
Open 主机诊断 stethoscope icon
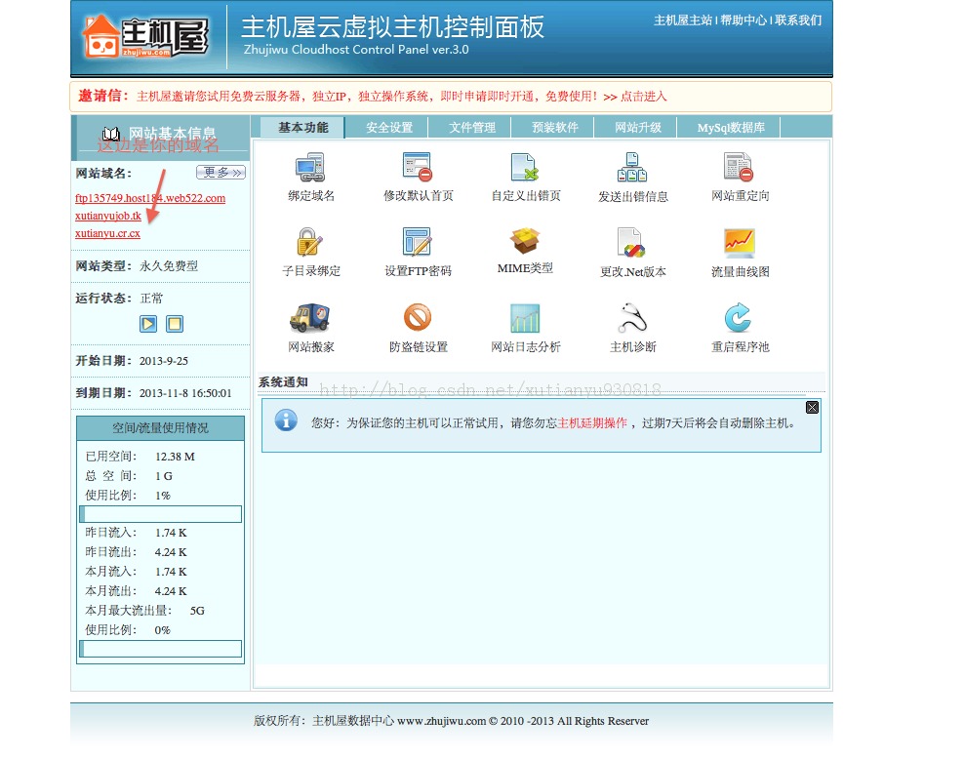(632, 318)
